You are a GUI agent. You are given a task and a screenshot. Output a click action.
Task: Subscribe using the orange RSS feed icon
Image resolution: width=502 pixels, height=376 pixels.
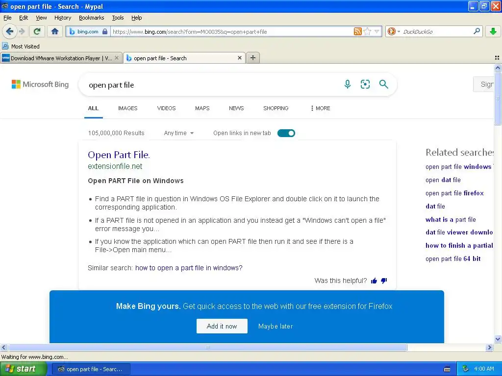point(357,31)
